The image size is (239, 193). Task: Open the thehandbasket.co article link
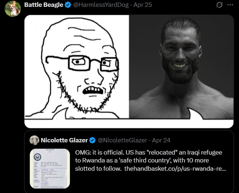(175, 169)
